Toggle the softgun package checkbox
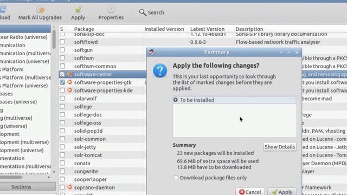The image size is (347, 195). (62, 50)
